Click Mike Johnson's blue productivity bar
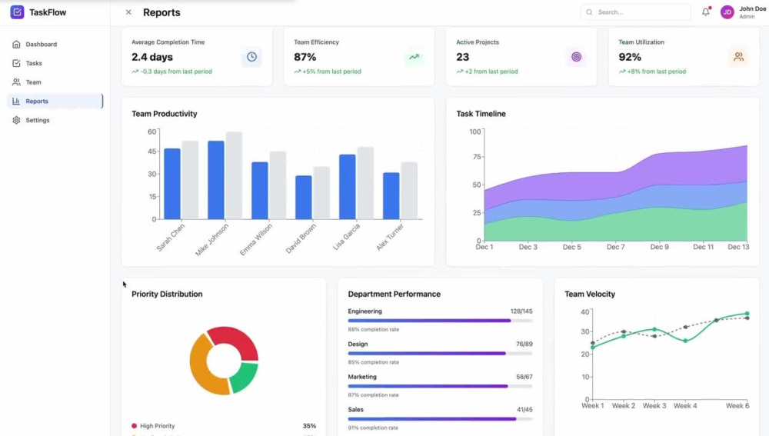Image resolution: width=769 pixels, height=436 pixels. click(x=216, y=180)
